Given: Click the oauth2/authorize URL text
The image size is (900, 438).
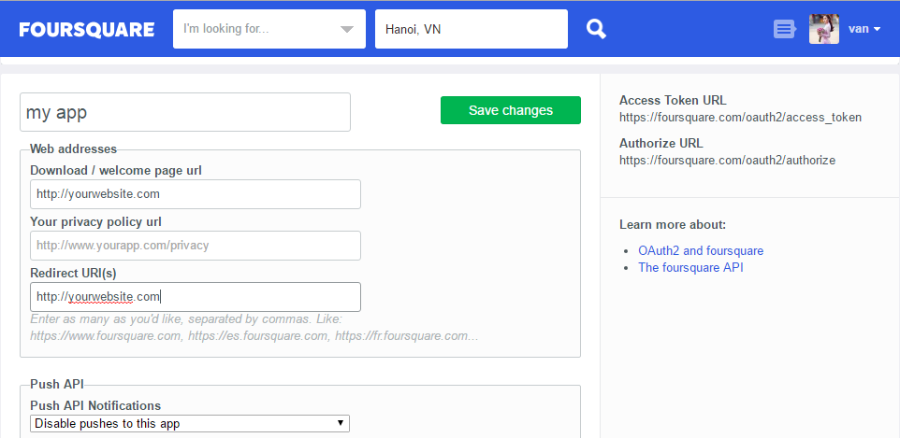Looking at the screenshot, I should click(727, 160).
